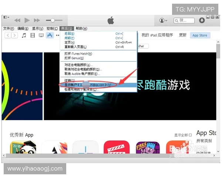Choose 检查可用的下载项目(C)...
This screenshot has height=178, width=222.
(98, 89)
